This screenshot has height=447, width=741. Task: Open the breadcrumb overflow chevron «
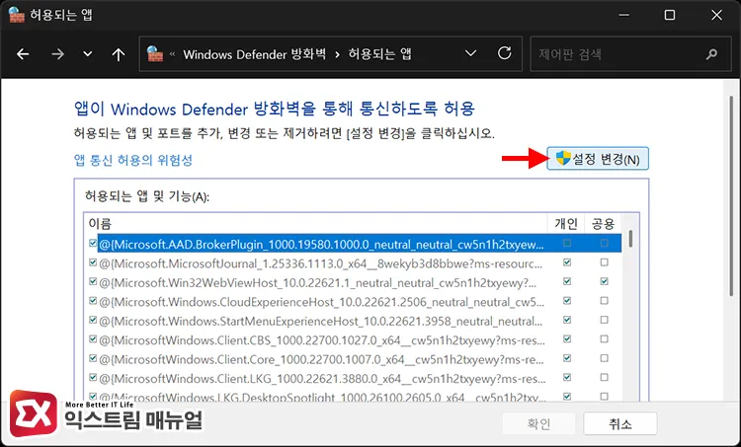(x=172, y=54)
